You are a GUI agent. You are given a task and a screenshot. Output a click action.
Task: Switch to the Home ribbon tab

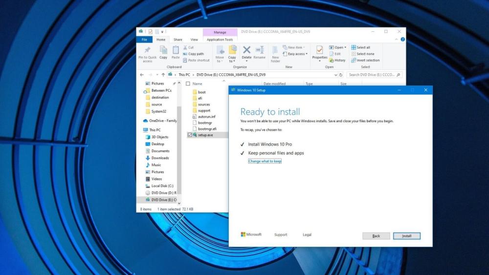tap(161, 40)
